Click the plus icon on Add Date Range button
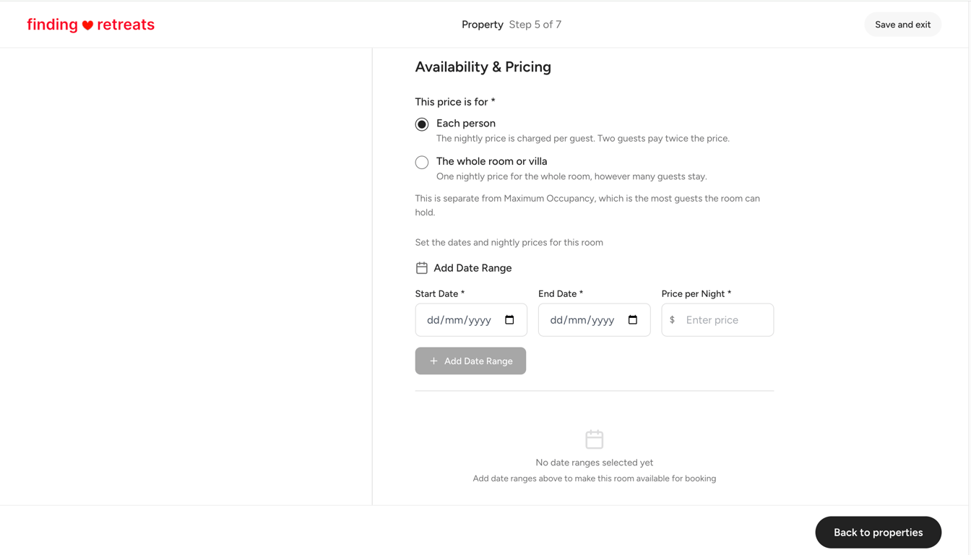 tap(433, 361)
